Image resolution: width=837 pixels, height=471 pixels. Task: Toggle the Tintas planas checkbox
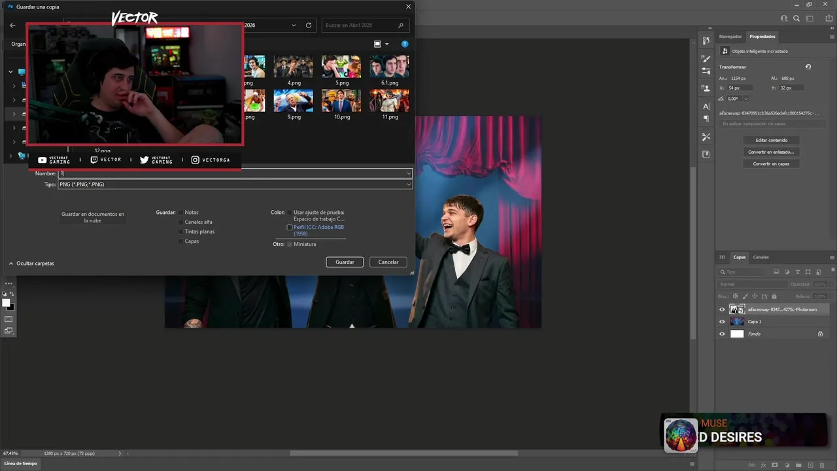point(181,232)
